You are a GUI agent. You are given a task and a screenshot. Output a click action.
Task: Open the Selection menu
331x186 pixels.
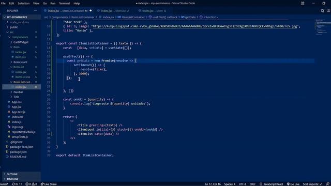23,3
